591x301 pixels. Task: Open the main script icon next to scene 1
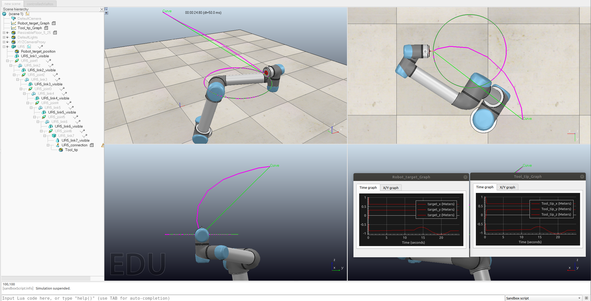[x=27, y=14]
